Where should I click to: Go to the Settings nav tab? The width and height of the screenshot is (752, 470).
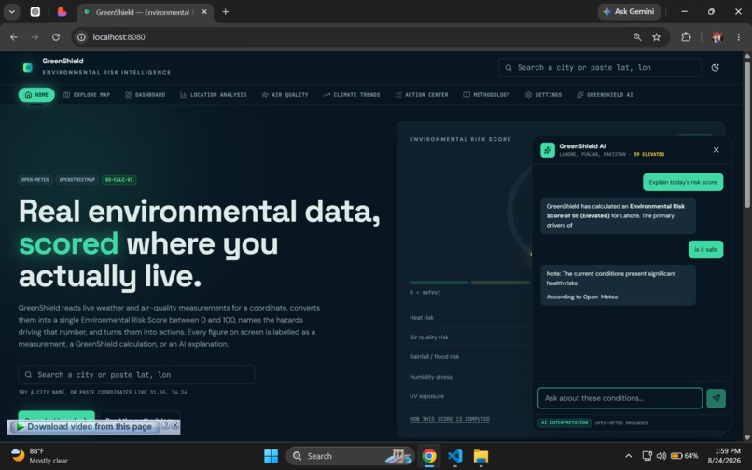coord(543,95)
